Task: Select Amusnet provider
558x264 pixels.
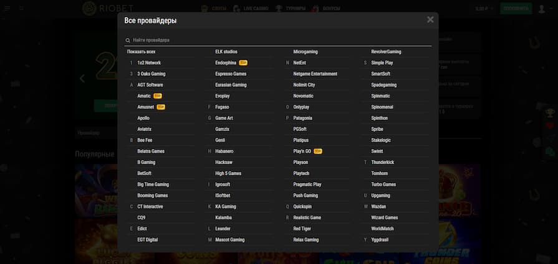Action: click(x=145, y=107)
